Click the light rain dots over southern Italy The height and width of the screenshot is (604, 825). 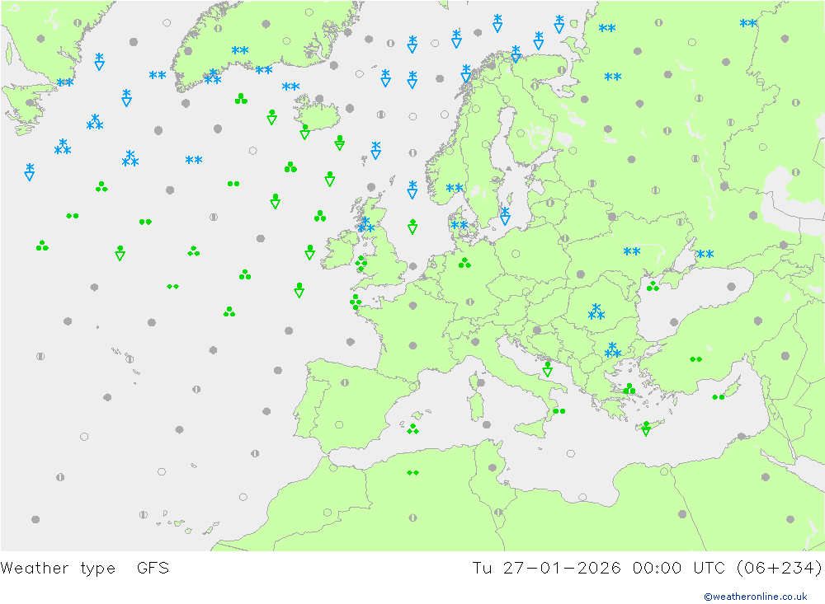[559, 411]
